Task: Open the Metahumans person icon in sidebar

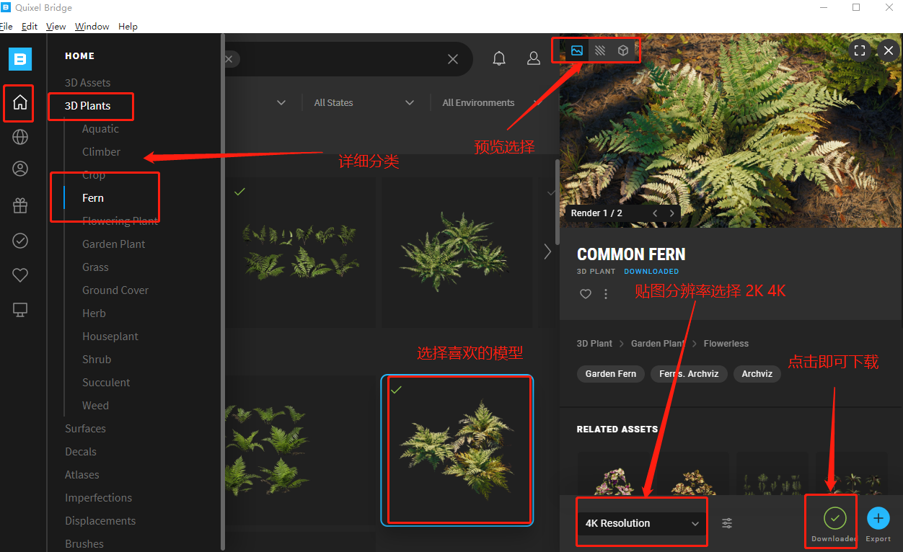Action: pyautogui.click(x=20, y=169)
